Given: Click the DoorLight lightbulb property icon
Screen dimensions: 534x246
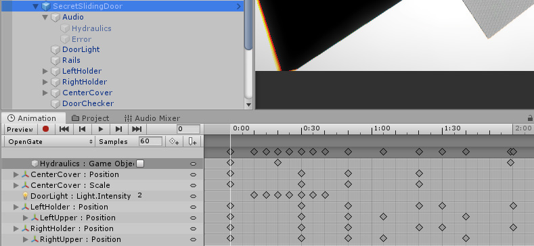Looking at the screenshot, I should 25,196.
